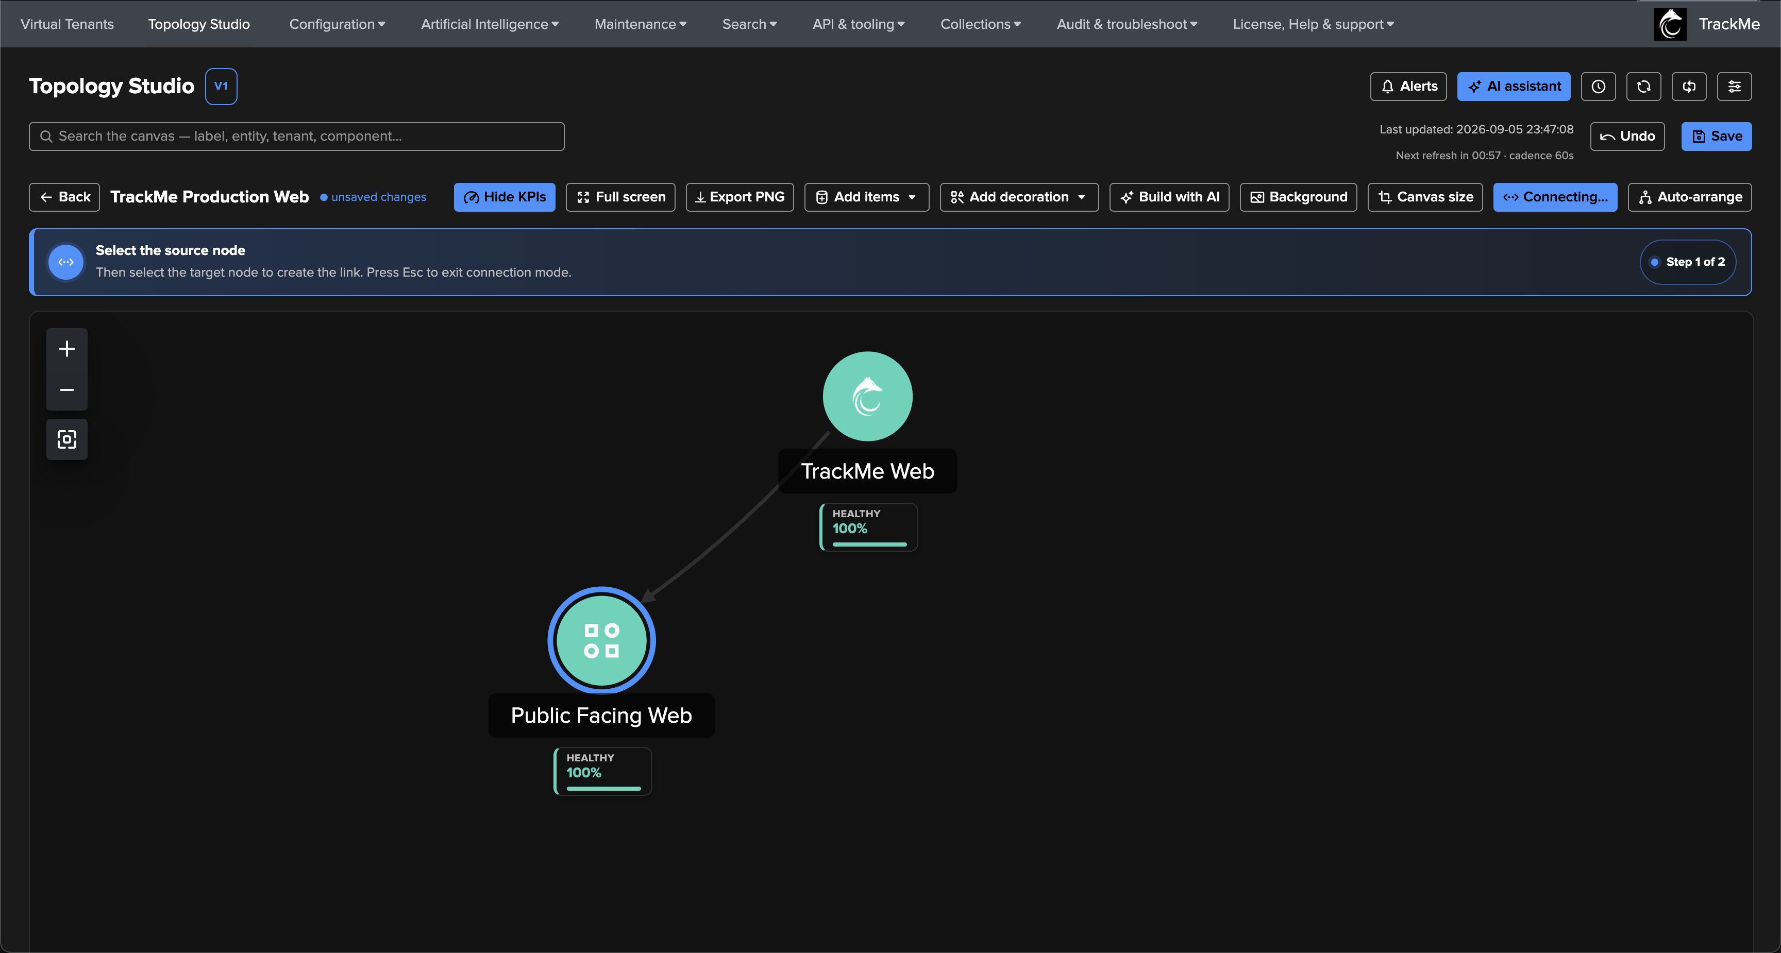Expand the Add items dropdown
Image resolution: width=1781 pixels, height=953 pixels.
[866, 197]
